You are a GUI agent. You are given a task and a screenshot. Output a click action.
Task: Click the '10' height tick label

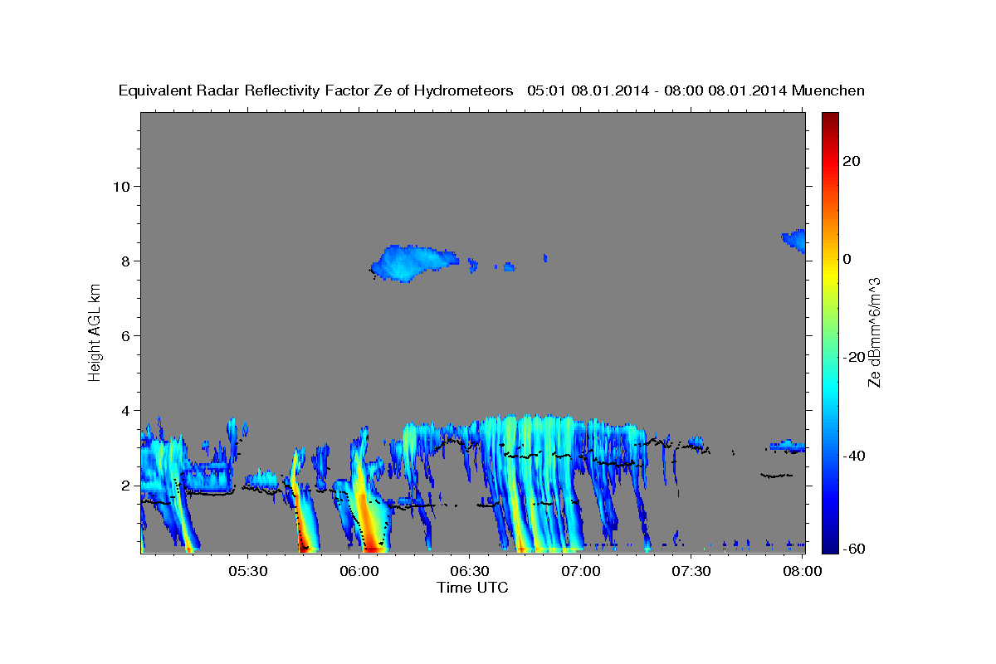(121, 186)
